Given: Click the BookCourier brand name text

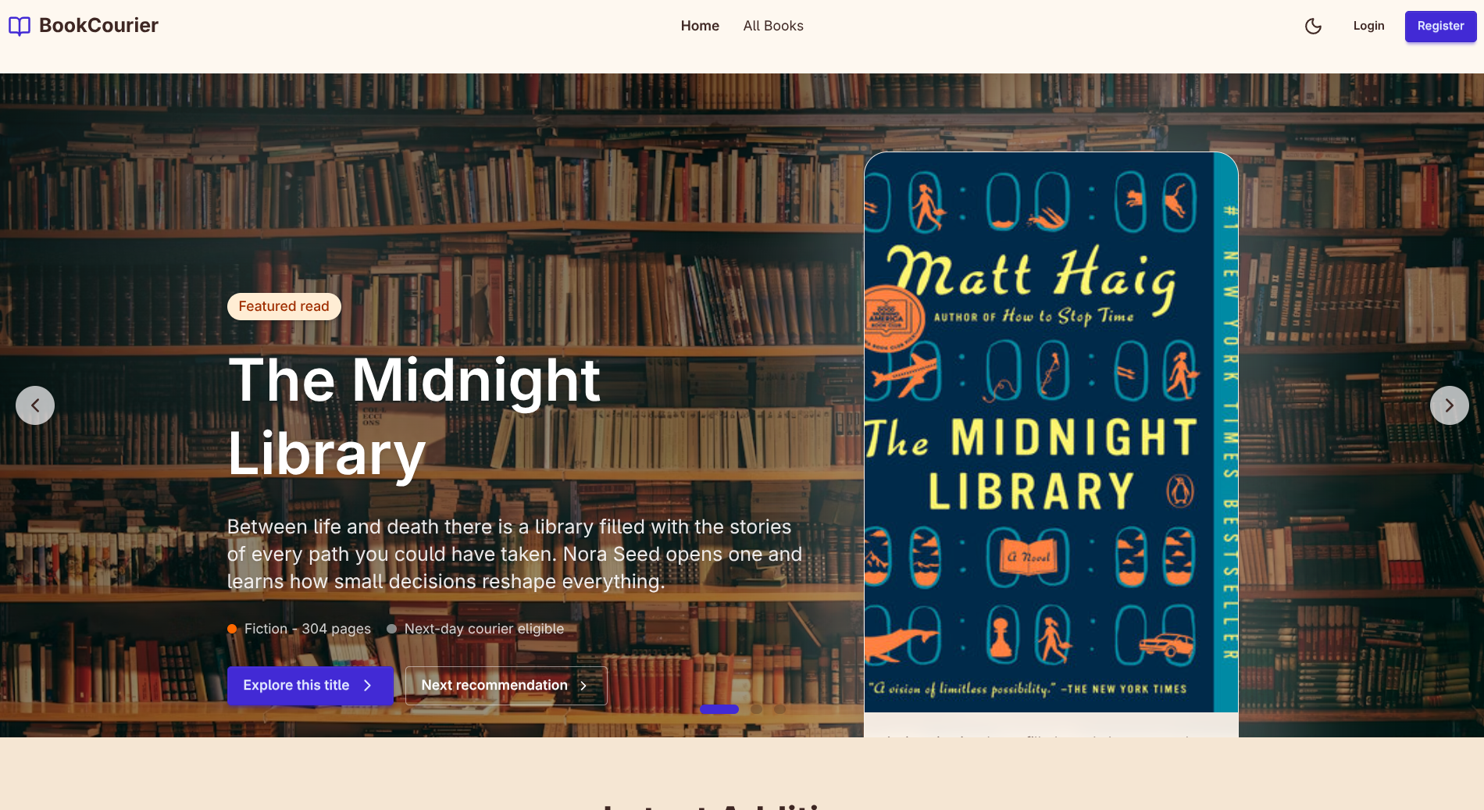Looking at the screenshot, I should point(98,26).
